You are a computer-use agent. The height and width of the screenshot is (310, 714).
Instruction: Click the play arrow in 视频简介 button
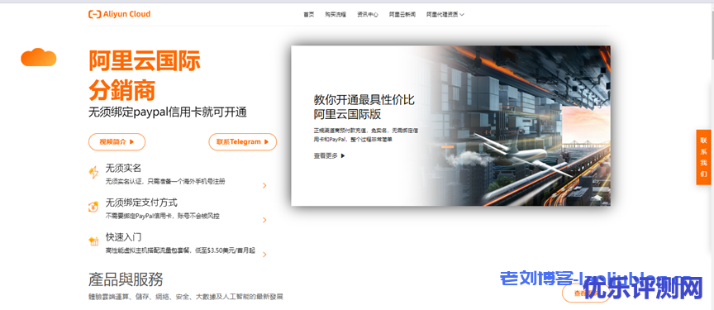[132, 141]
